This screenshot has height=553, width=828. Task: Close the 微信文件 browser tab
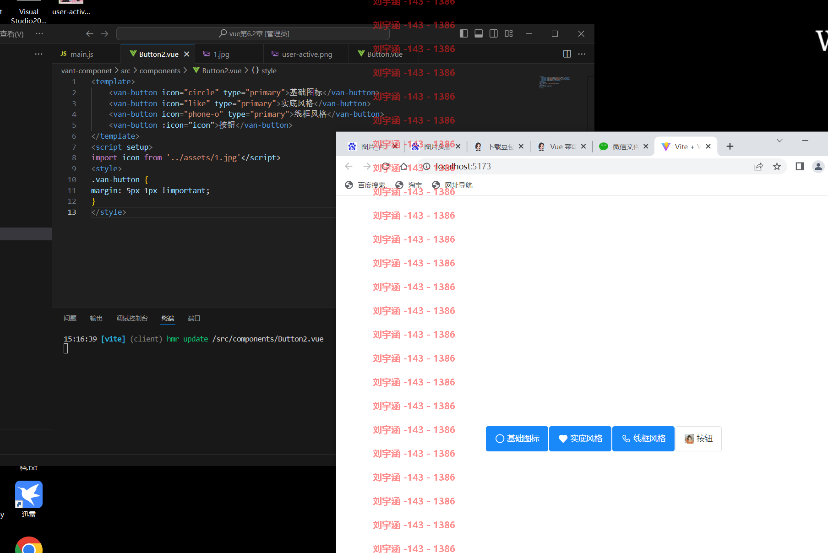coord(646,146)
